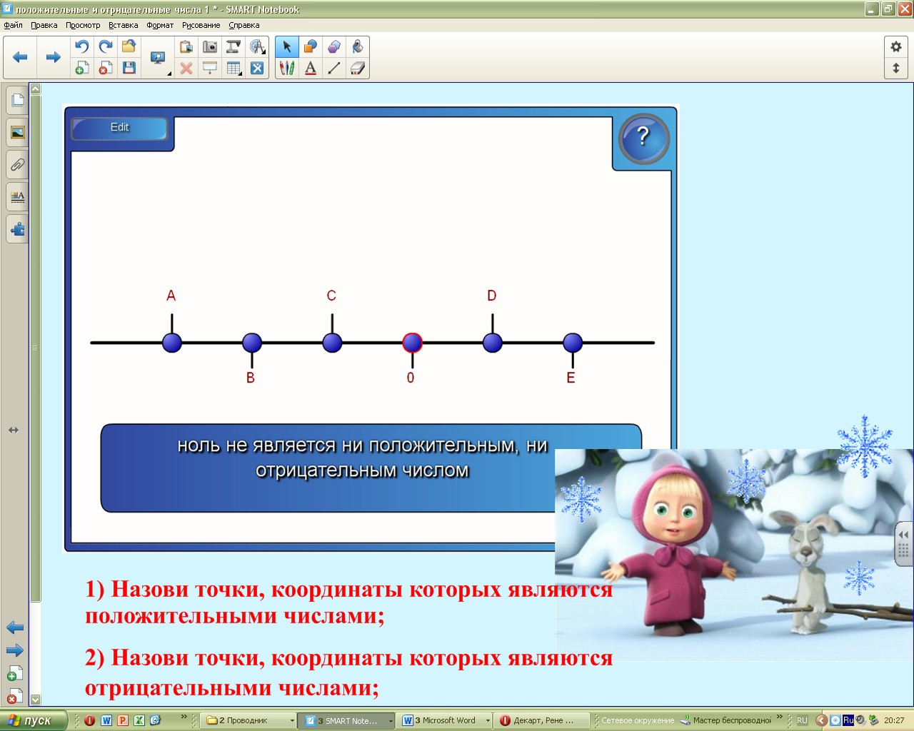Select the Regular Polygons tool
This screenshot has width=914, height=731.
334,47
